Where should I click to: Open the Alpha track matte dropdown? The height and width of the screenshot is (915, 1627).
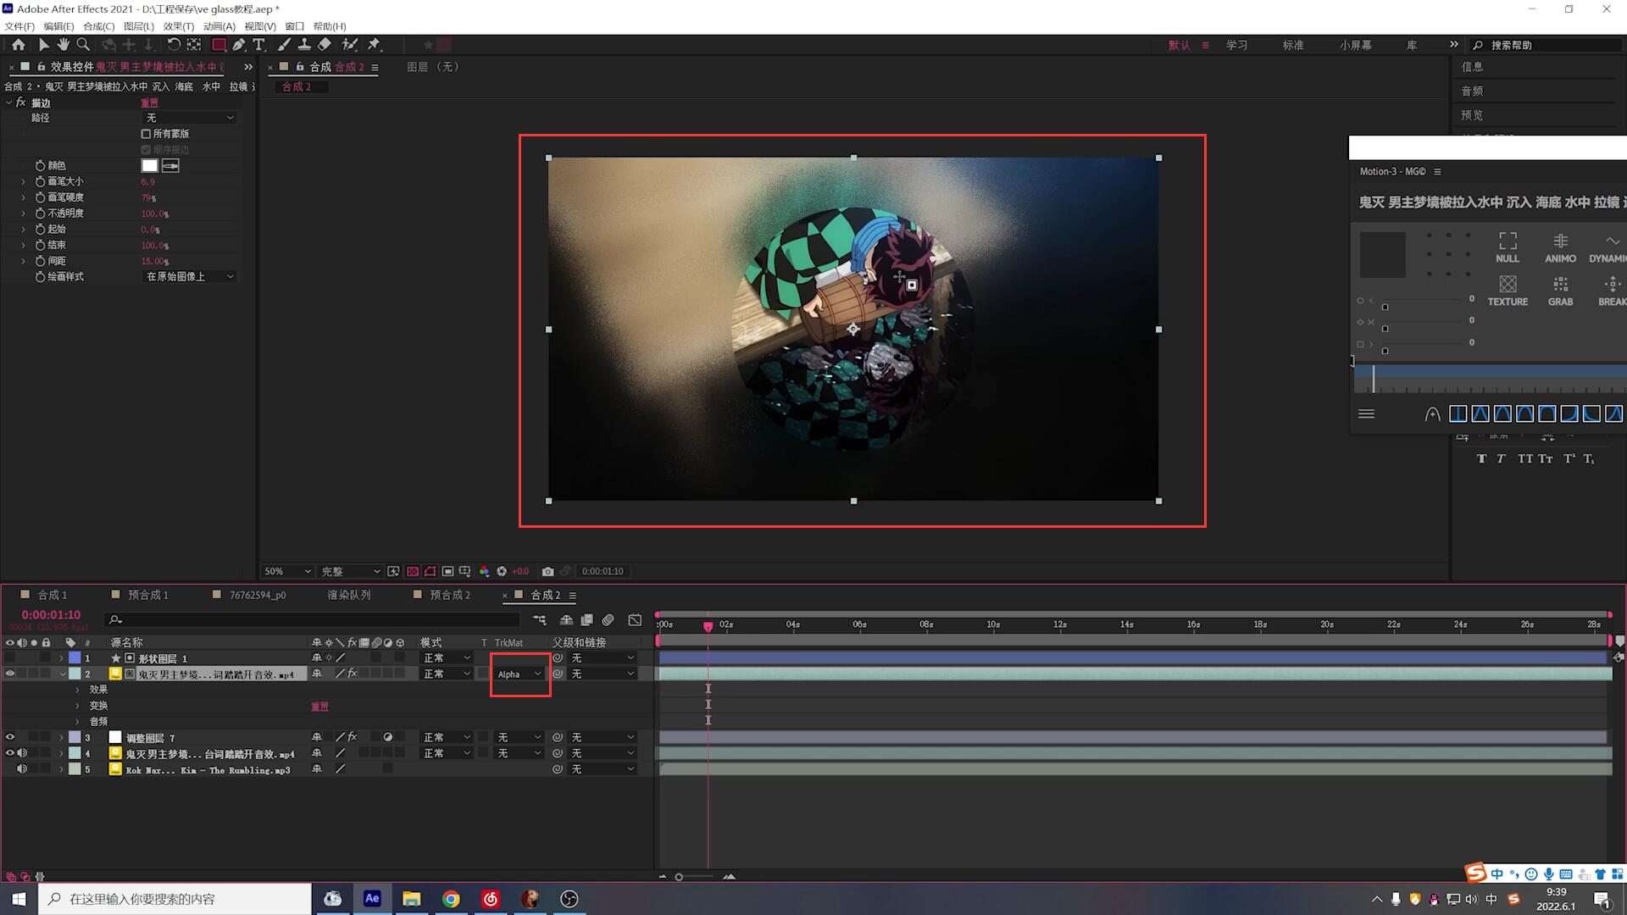pyautogui.click(x=519, y=674)
